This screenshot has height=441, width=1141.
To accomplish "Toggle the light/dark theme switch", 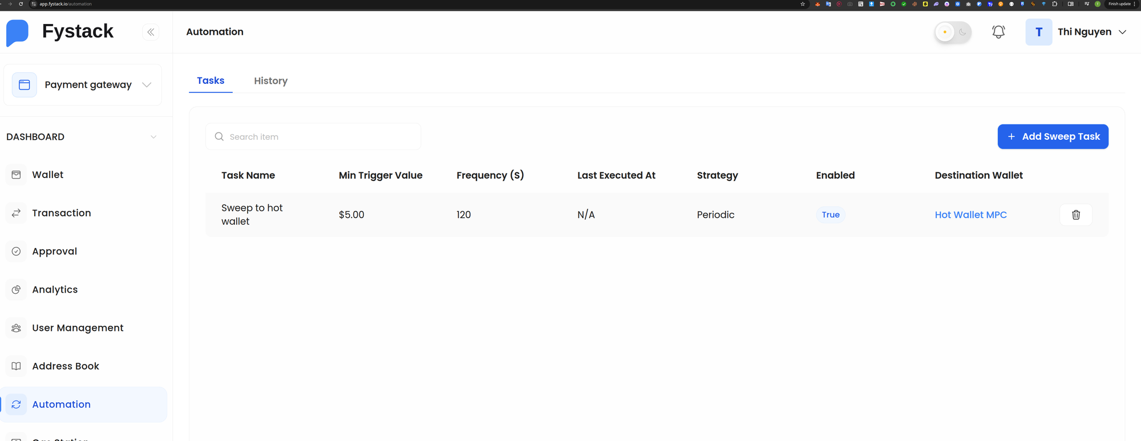I will click(x=953, y=32).
